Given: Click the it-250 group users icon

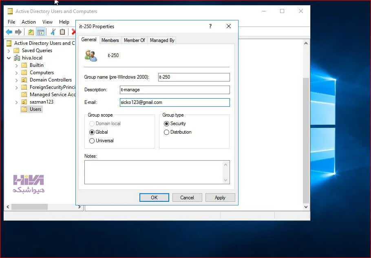Looking at the screenshot, I should (x=91, y=56).
